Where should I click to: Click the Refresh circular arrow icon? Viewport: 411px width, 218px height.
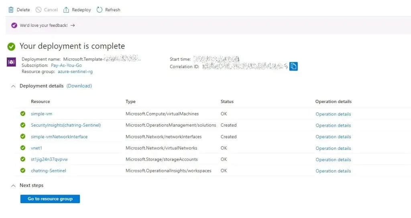(x=100, y=10)
